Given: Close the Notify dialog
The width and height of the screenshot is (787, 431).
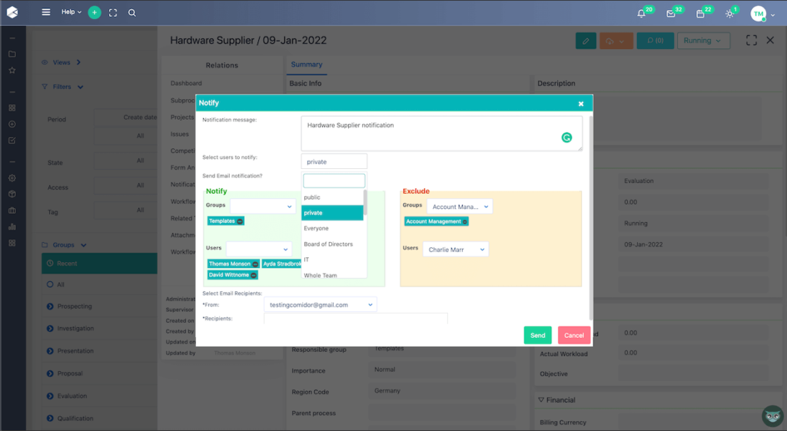Looking at the screenshot, I should pos(581,104).
